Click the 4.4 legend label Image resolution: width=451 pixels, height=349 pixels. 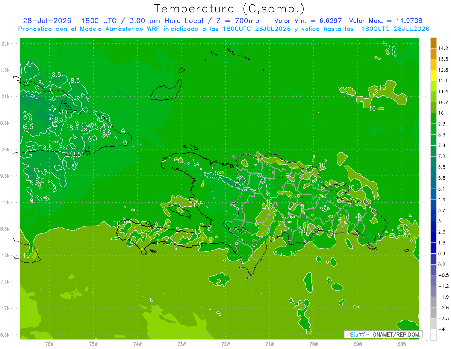[442, 200]
